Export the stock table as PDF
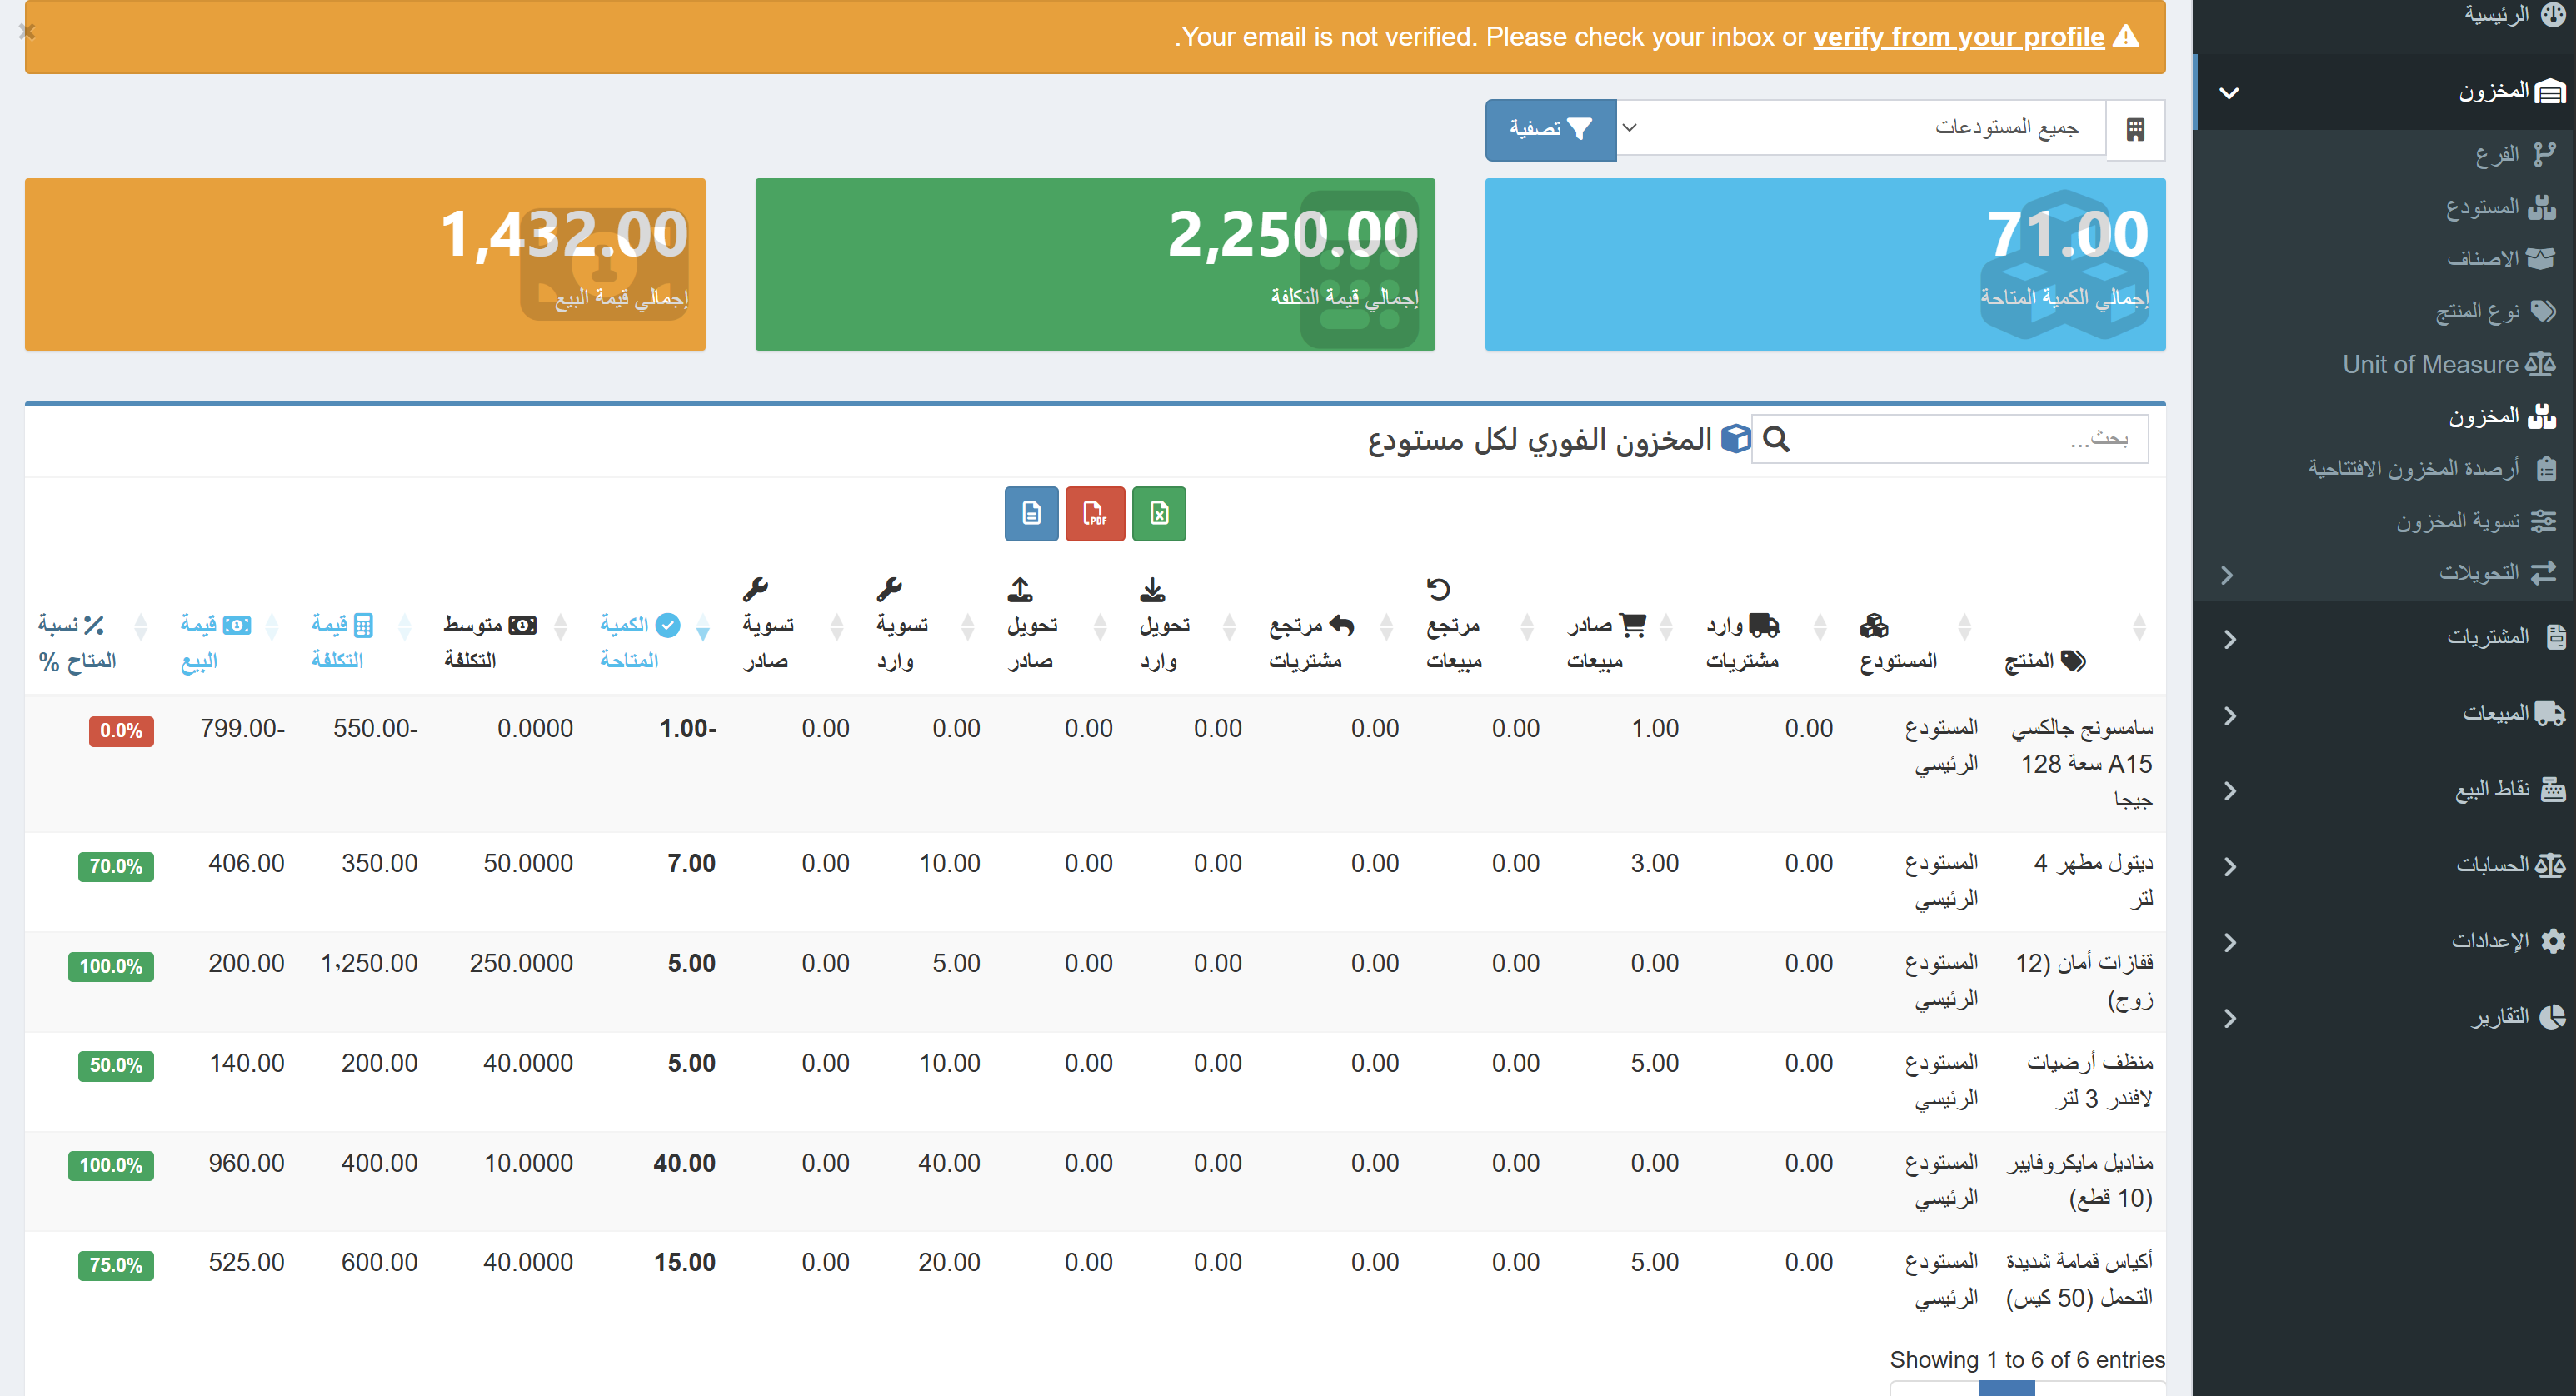Image resolution: width=2576 pixels, height=1396 pixels. [1094, 513]
